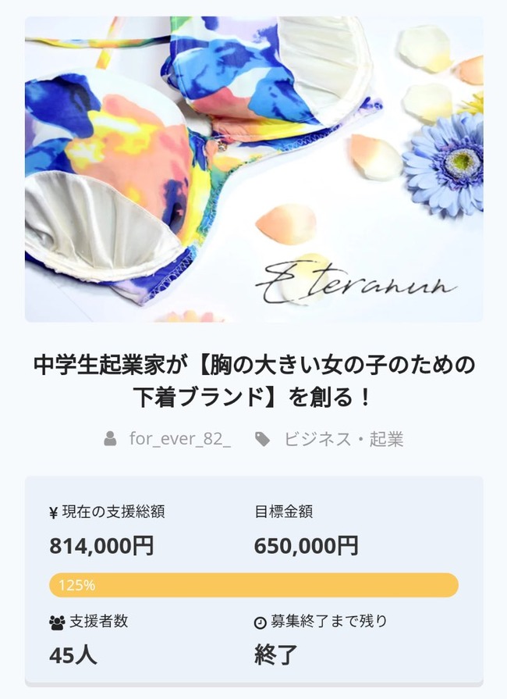Click the yellow progress indicator
Viewport: 507px width, 699px height.
[x=253, y=583]
